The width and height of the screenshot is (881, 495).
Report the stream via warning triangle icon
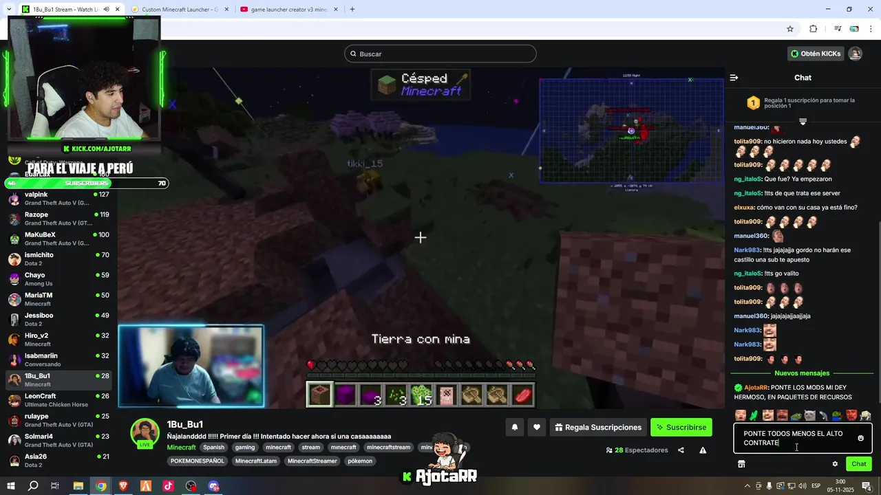click(x=703, y=450)
